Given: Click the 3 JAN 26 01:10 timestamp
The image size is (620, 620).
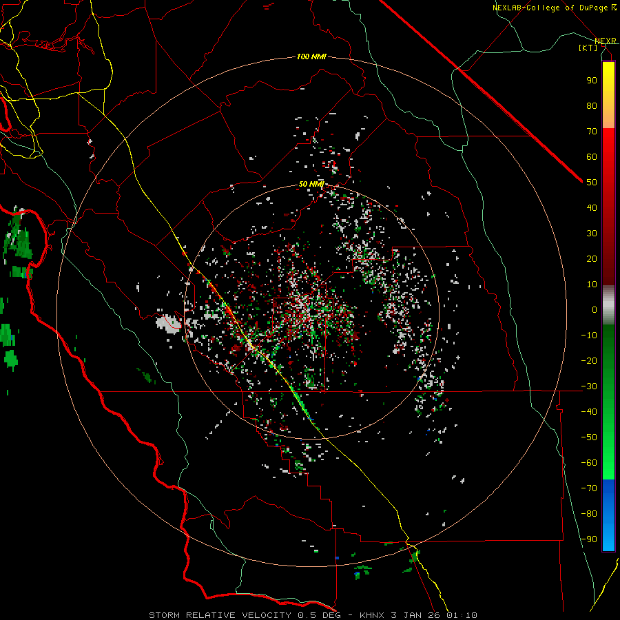Looking at the screenshot, I should (434, 615).
